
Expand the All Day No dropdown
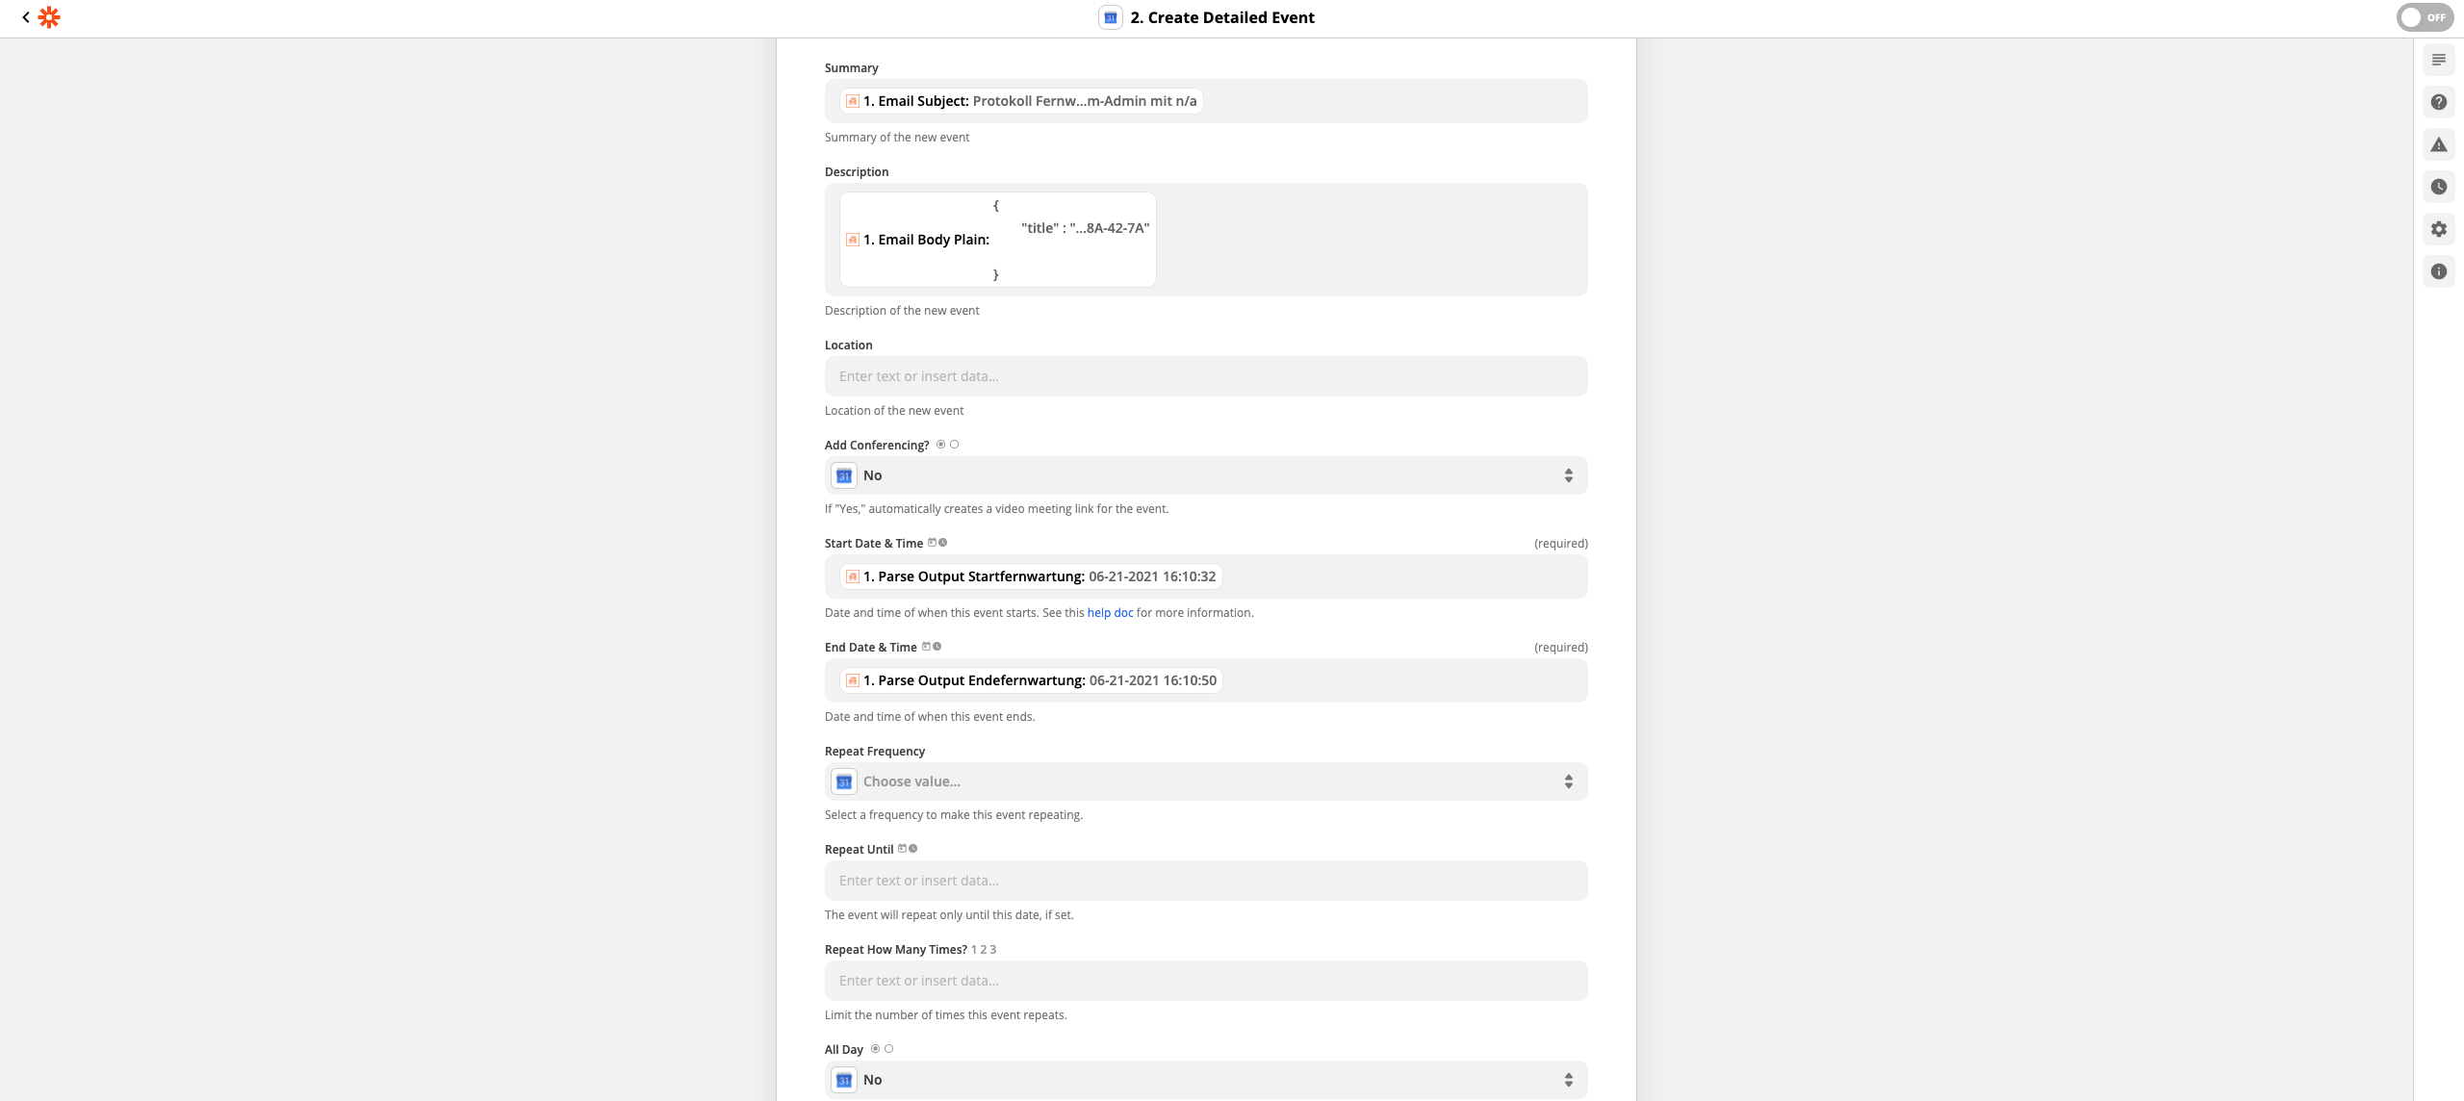click(x=1205, y=1080)
